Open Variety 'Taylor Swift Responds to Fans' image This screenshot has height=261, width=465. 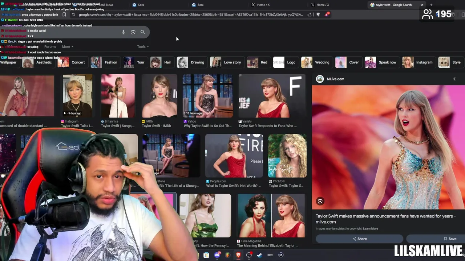coord(272,96)
